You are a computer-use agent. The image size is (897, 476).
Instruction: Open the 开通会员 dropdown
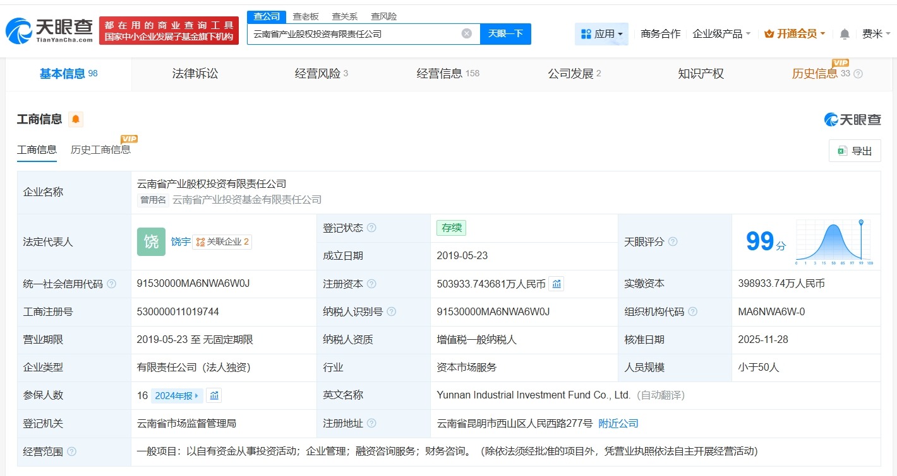(794, 34)
